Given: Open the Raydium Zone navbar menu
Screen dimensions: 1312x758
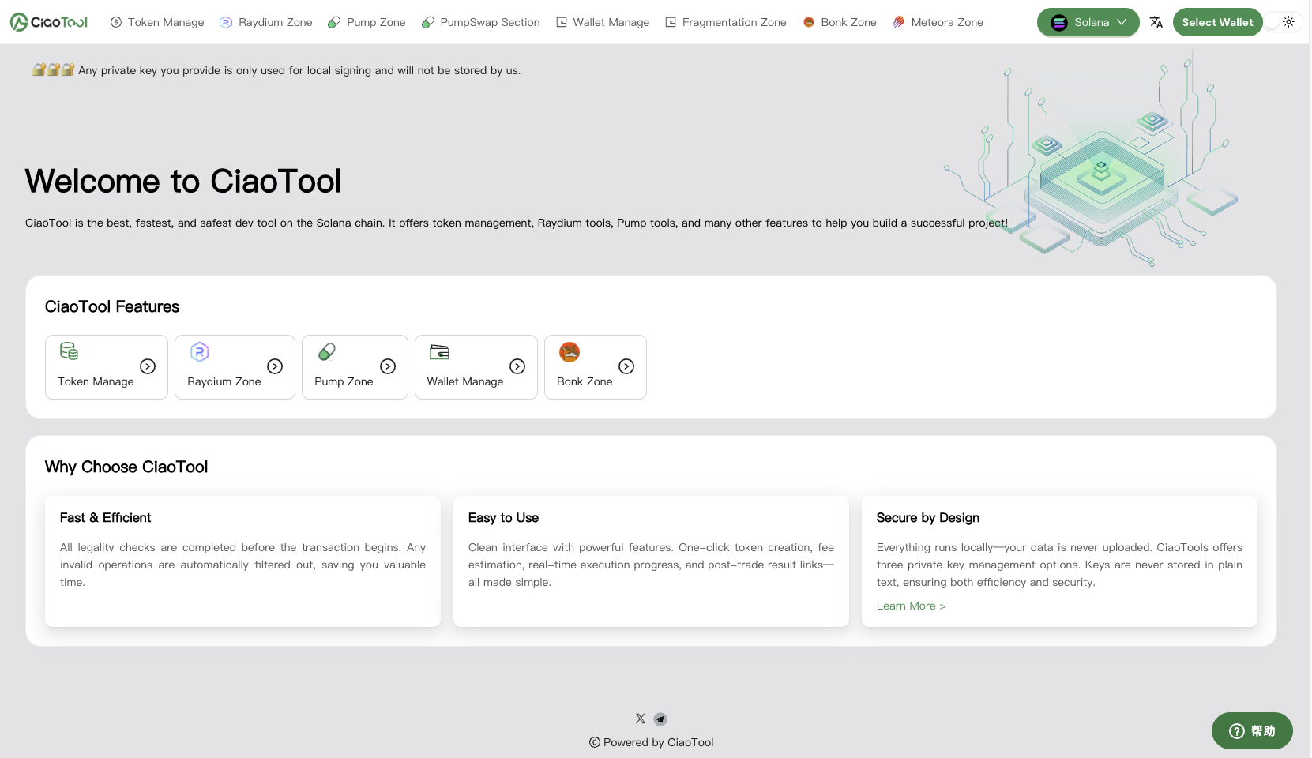Looking at the screenshot, I should (266, 22).
